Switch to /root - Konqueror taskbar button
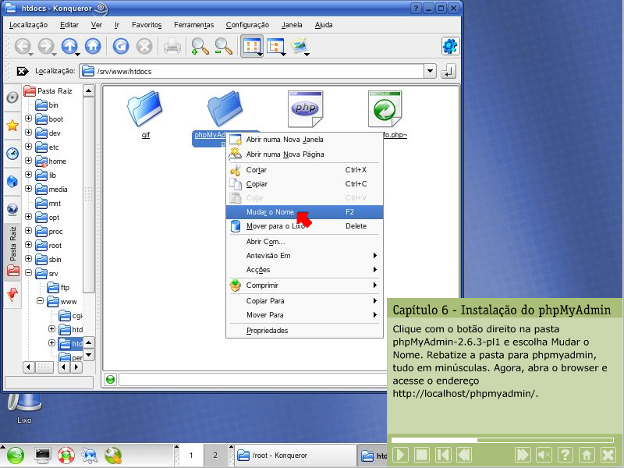The height and width of the screenshot is (468, 624). (x=292, y=456)
